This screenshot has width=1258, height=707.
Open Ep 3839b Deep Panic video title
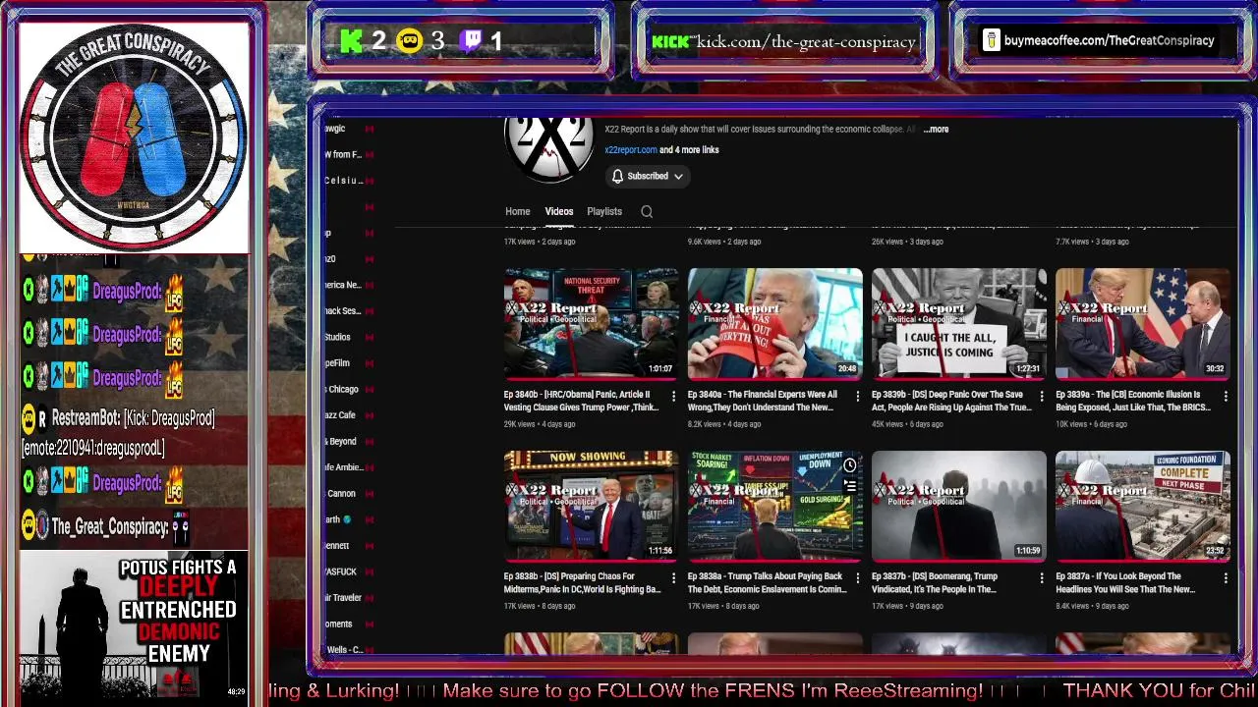tap(952, 401)
